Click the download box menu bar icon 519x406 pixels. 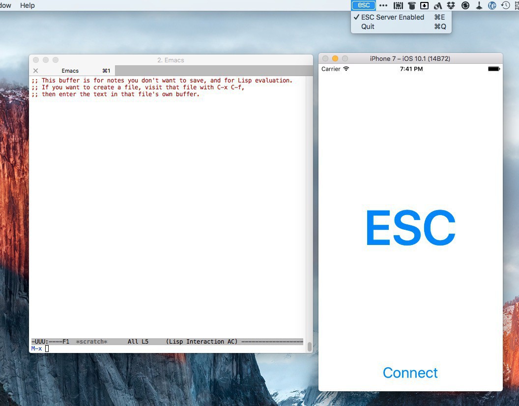coord(424,5)
